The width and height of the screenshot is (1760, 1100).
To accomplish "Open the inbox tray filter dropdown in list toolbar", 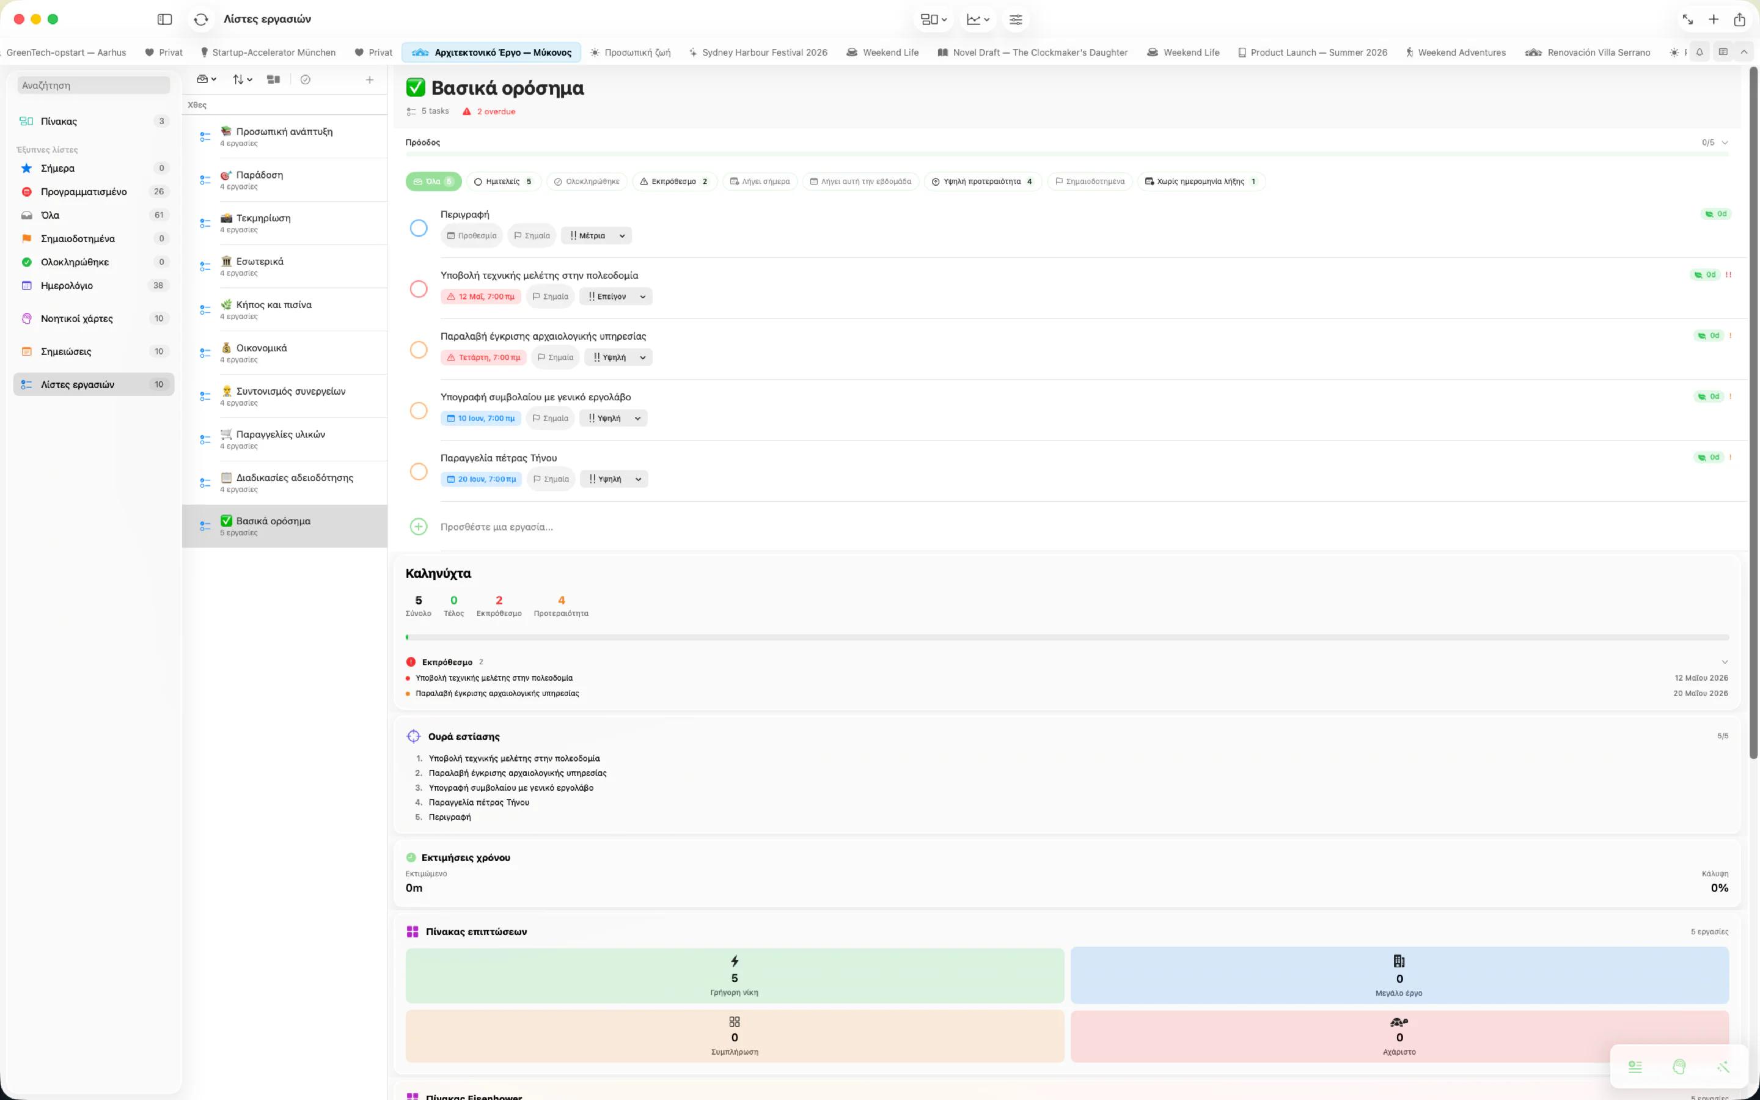I will (x=207, y=79).
